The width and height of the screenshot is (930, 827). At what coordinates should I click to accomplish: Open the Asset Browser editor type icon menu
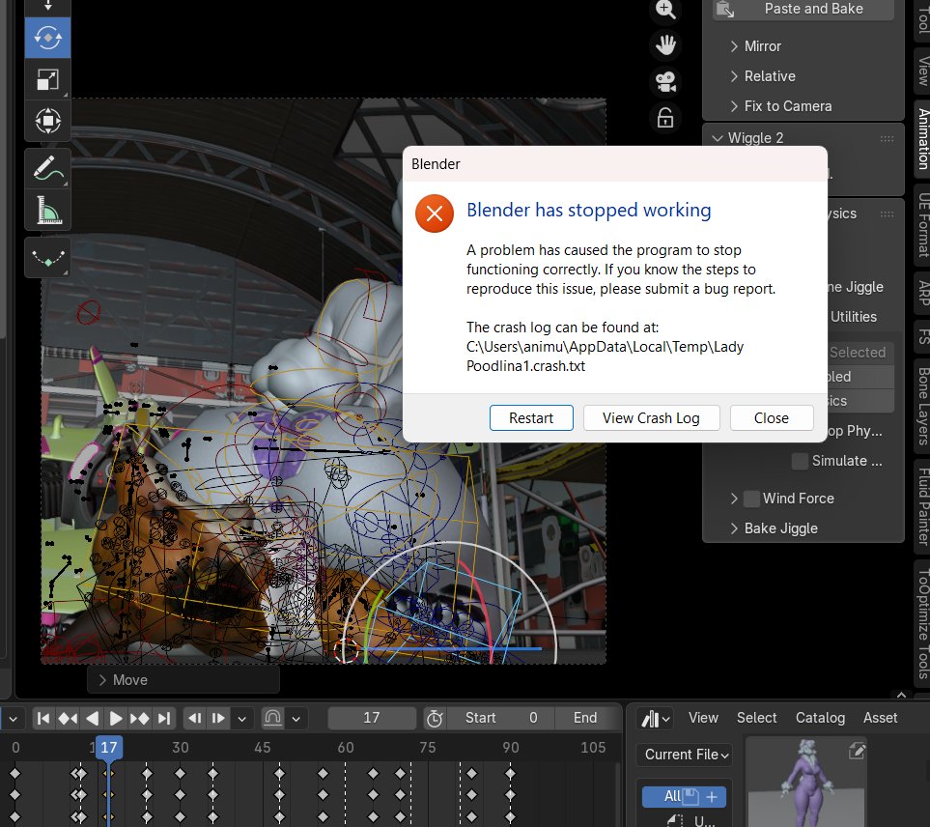[x=656, y=719]
